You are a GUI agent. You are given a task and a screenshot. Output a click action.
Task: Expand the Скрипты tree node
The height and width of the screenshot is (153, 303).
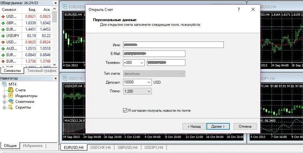pyautogui.click(x=4, y=108)
